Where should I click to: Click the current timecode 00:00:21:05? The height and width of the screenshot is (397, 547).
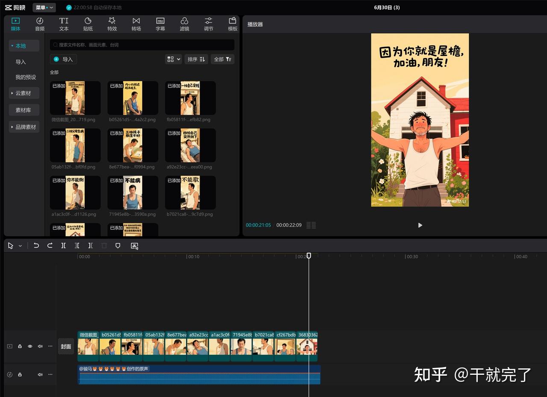click(x=258, y=225)
